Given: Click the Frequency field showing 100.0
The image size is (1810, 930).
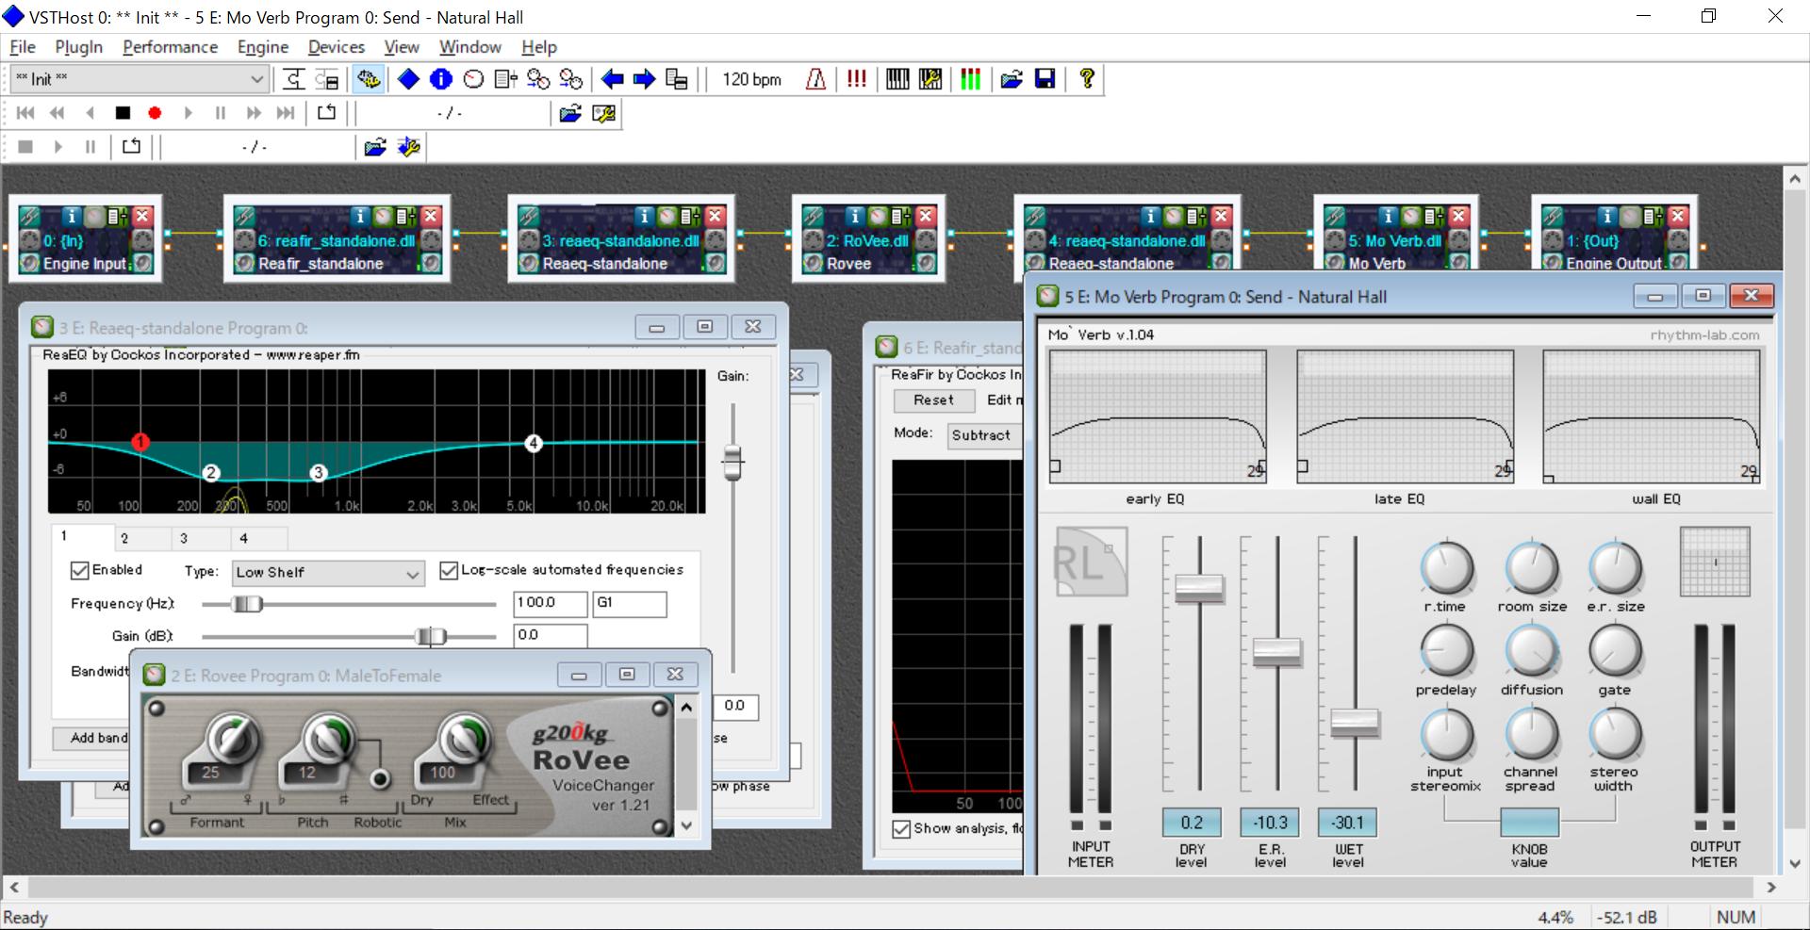Looking at the screenshot, I should click(550, 604).
